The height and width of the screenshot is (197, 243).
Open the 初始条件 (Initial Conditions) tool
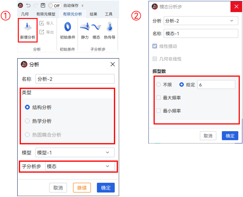67,28
